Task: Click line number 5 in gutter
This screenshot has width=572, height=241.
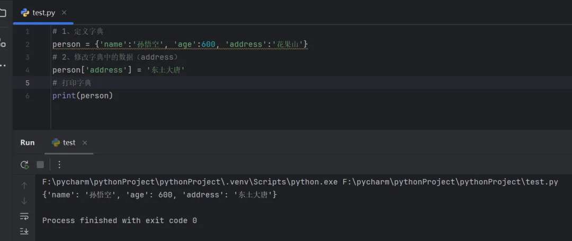Action: point(28,83)
